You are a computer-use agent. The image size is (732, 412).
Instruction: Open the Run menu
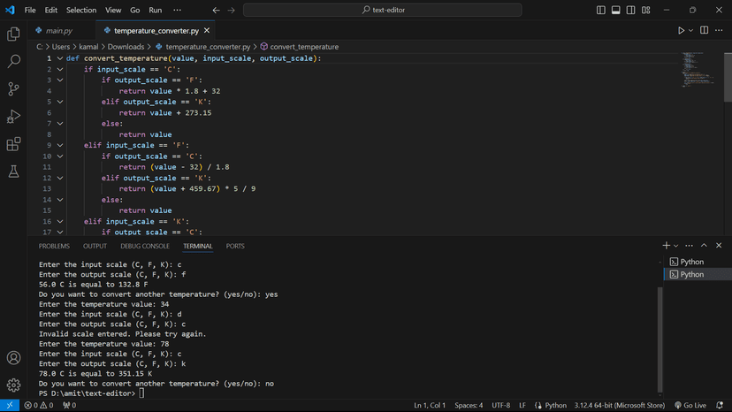pyautogui.click(x=156, y=10)
